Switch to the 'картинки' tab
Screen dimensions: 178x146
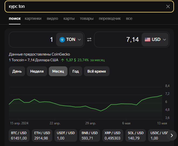33,18
